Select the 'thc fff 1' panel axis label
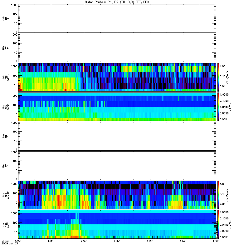The width and height of the screenshot is (234, 250). pos(6,136)
